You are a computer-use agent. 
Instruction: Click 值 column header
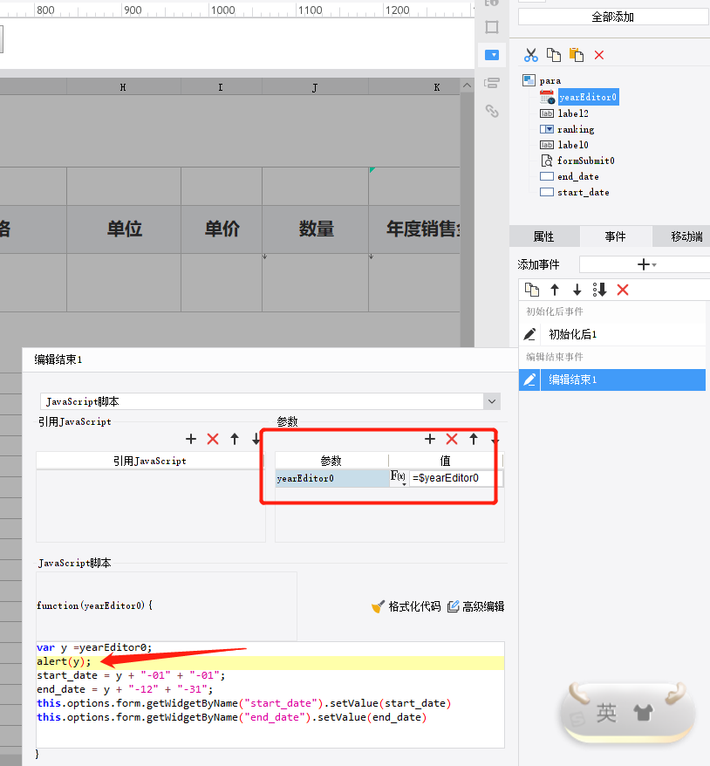445,461
